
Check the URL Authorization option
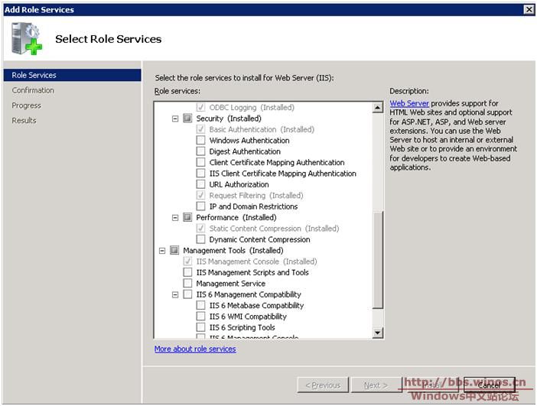coord(200,184)
